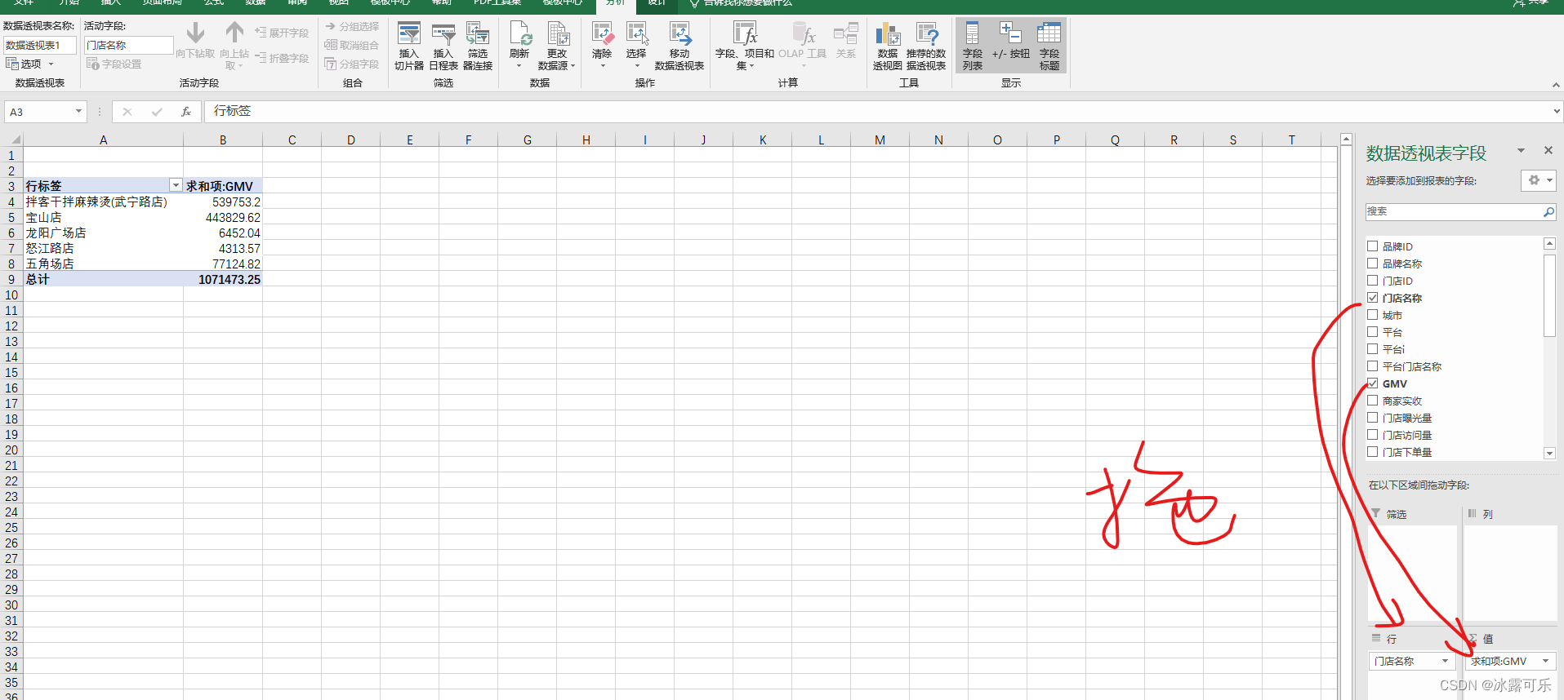Collapse the ribbon using the caret
Image resolution: width=1564 pixels, height=700 pixels.
[x=1556, y=85]
